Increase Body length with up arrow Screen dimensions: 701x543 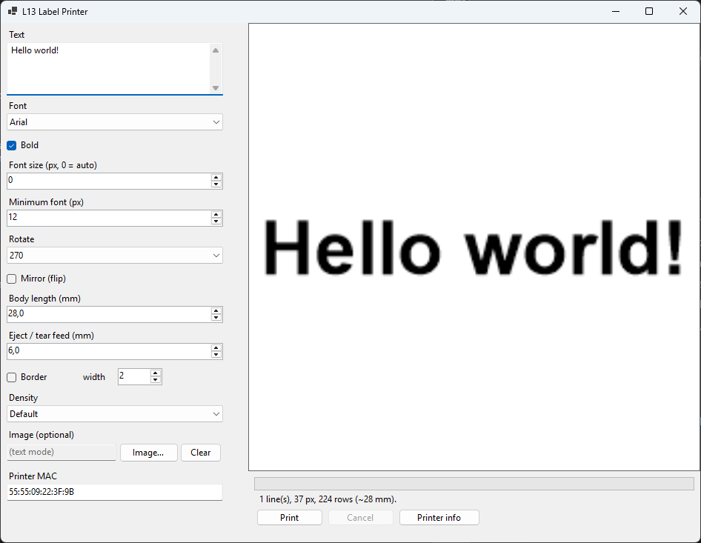216,310
